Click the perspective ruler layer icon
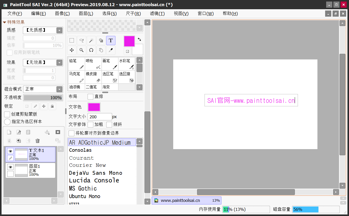The image size is (349, 216). point(47,132)
